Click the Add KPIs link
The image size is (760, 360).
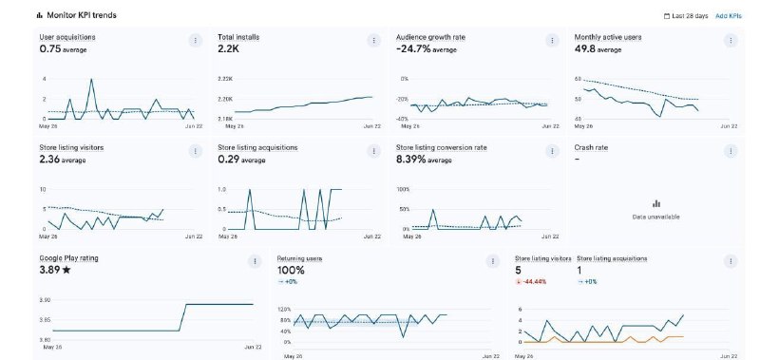pyautogui.click(x=729, y=16)
